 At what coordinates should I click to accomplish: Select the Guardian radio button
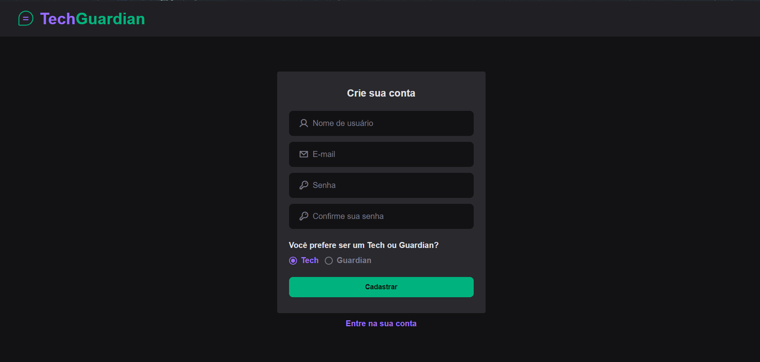pyautogui.click(x=329, y=261)
